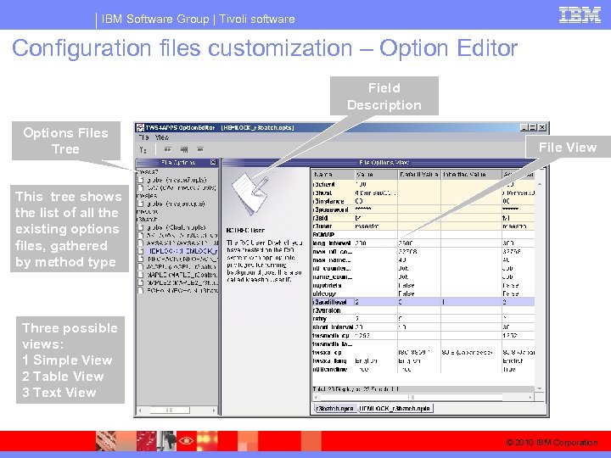The image size is (611, 458).
Task: Click the table horizontal scrollbar right arrow
Action: coord(530,397)
